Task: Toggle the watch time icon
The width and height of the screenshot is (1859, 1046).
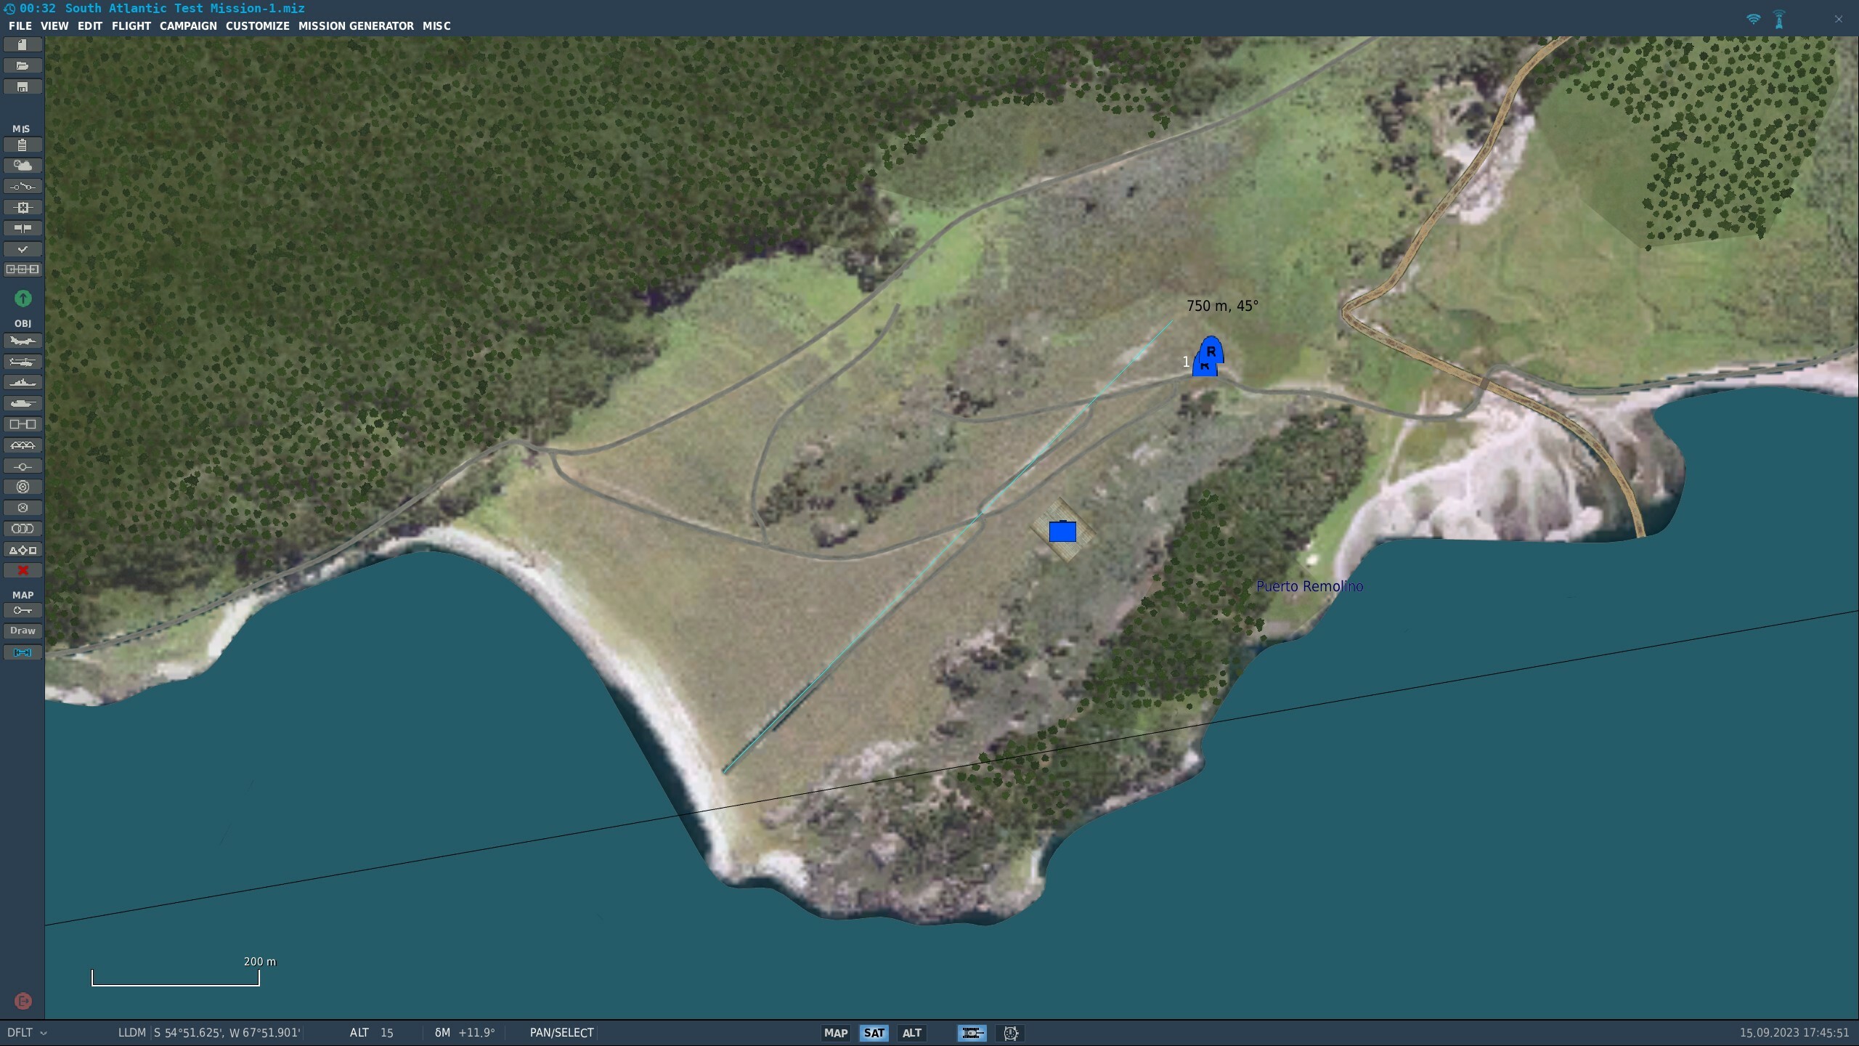Action: [1010, 1033]
